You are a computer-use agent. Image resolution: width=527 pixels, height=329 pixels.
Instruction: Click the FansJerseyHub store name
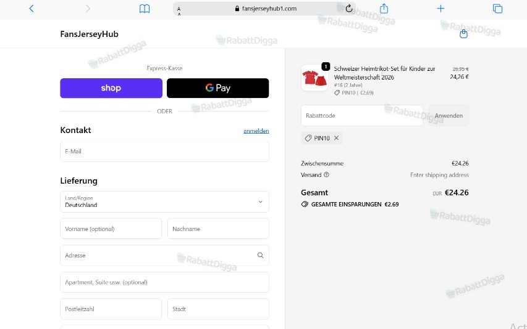click(x=89, y=34)
